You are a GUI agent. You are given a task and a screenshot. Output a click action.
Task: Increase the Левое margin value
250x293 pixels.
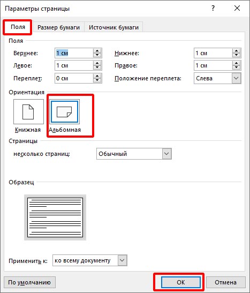[x=97, y=63]
